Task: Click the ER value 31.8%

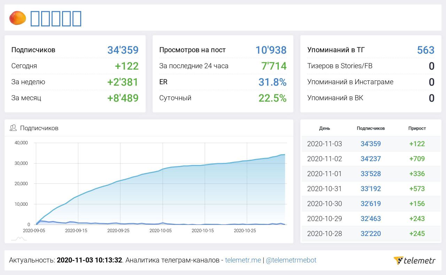Action: tap(272, 82)
